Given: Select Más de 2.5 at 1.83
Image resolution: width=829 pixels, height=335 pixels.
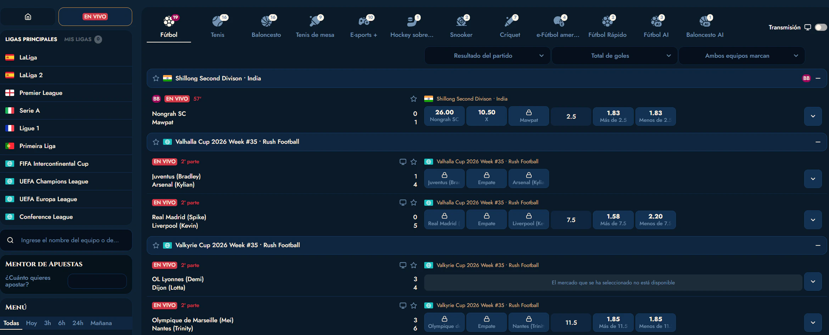Looking at the screenshot, I should (613, 116).
